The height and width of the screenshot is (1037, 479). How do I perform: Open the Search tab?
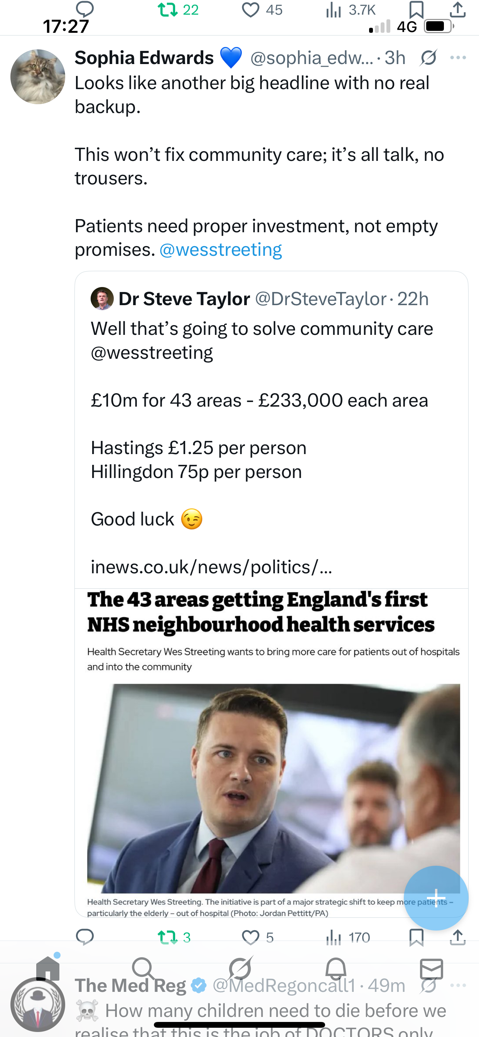point(143,969)
